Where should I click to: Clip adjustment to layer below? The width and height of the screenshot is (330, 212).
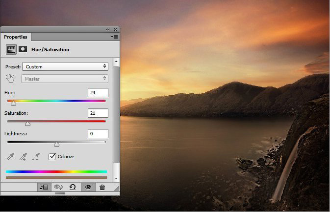[x=44, y=187]
